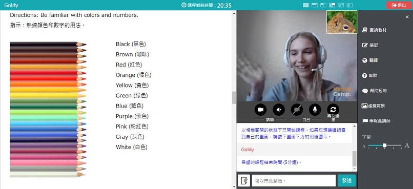413x189 pixels.
Task: Click the Directions sentence in the textbook
Action: (74, 15)
